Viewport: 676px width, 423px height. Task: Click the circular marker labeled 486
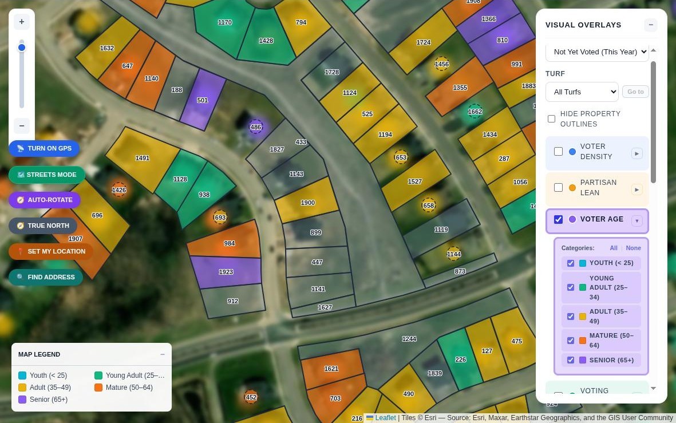coord(256,126)
